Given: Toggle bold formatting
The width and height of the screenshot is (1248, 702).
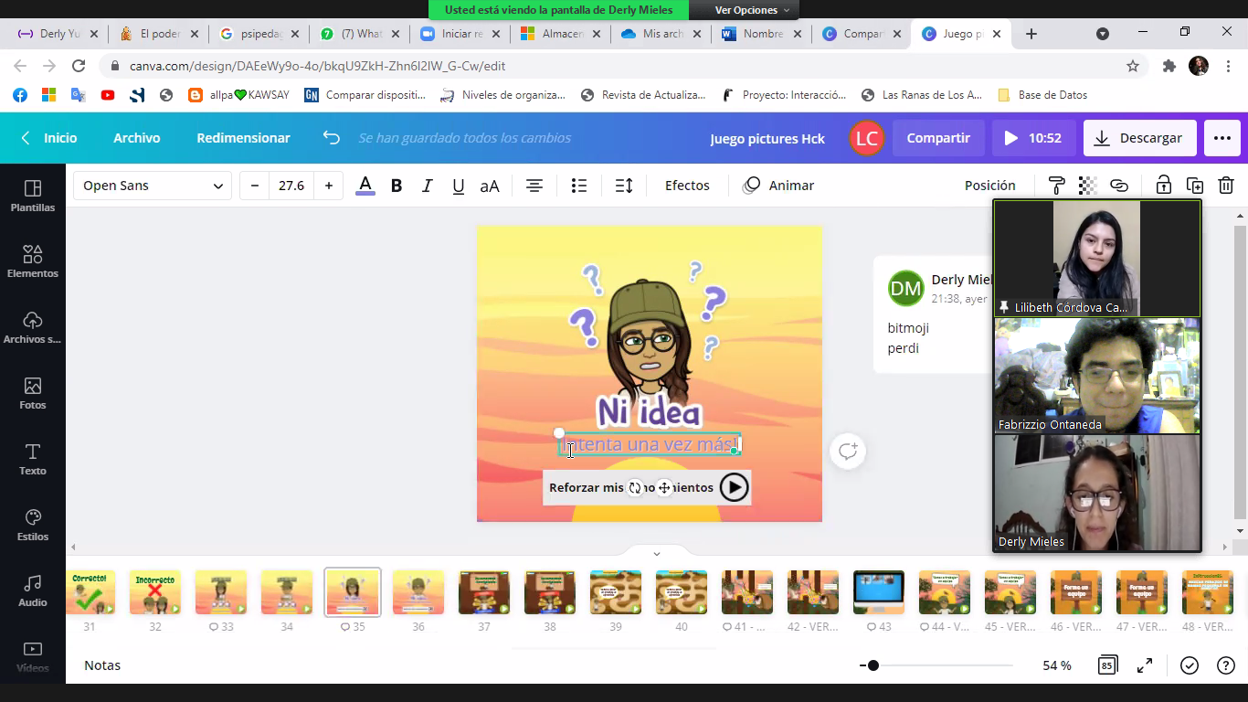Looking at the screenshot, I should pyautogui.click(x=397, y=186).
